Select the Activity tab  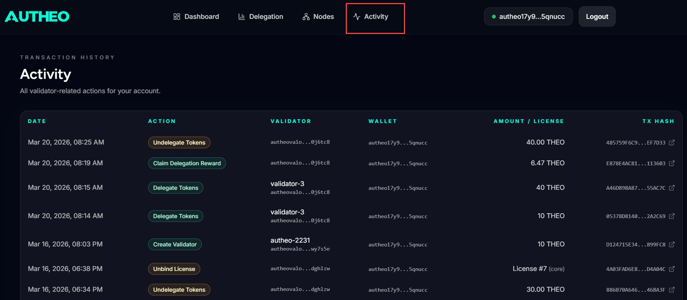[371, 17]
